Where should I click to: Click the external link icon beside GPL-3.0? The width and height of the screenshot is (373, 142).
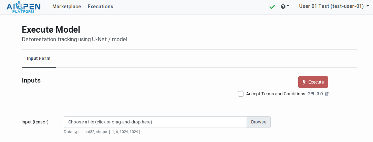tap(327, 94)
